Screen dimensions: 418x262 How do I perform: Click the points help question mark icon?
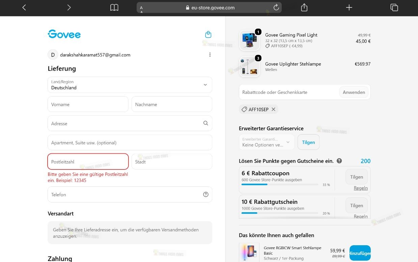pyautogui.click(x=339, y=161)
